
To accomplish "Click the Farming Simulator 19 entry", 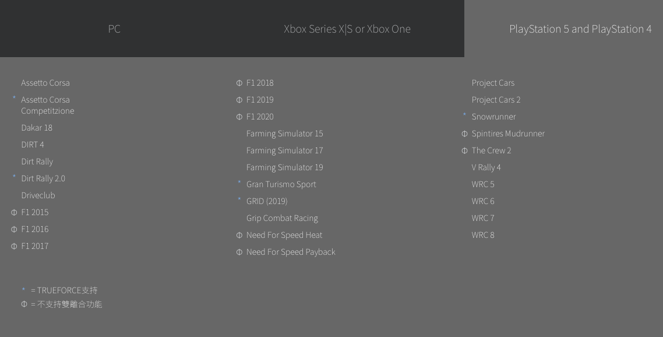I will [x=284, y=167].
